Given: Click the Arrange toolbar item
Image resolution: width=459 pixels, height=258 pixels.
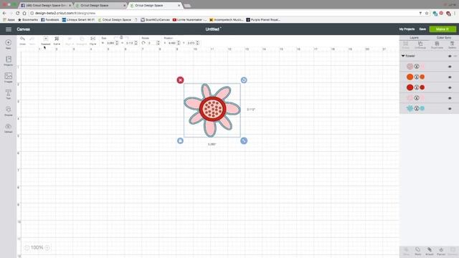Looking at the screenshot, I should coord(82,41).
